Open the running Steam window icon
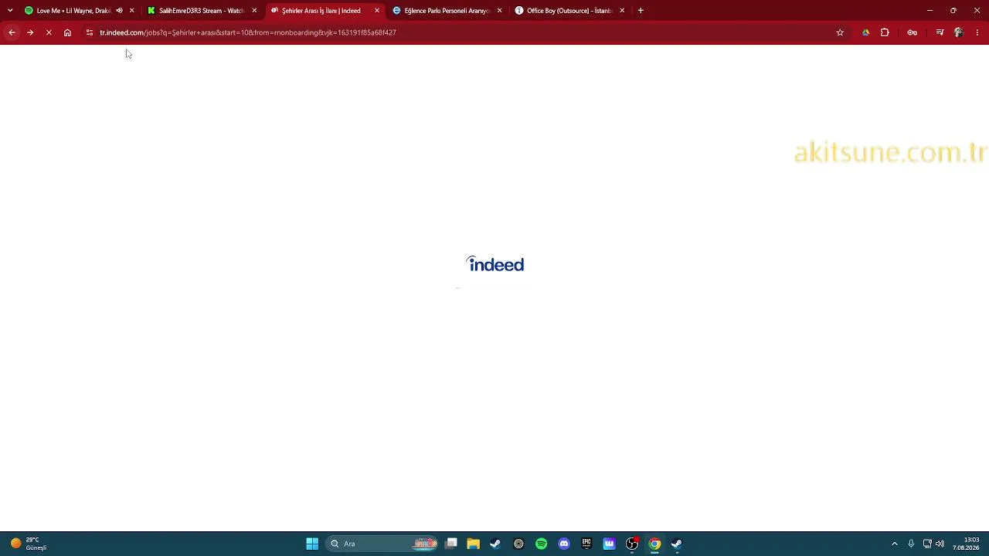 (677, 544)
